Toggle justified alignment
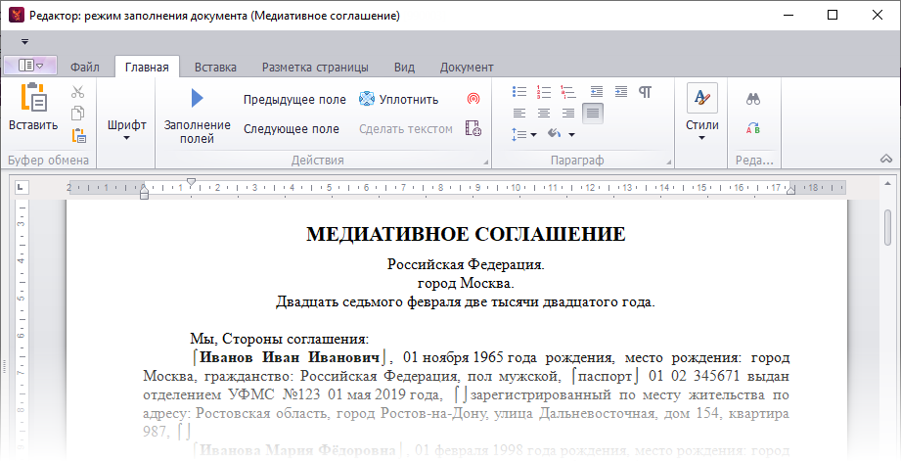 [593, 114]
